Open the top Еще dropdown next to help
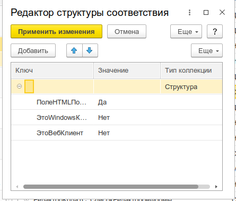This screenshot has width=236, height=201. [186, 31]
